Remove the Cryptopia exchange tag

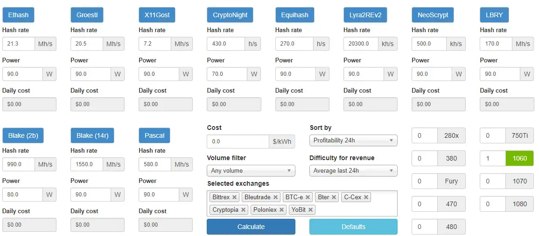(244, 210)
